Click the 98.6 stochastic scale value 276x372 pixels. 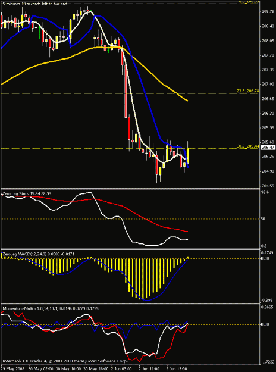pyautogui.click(x=265, y=193)
